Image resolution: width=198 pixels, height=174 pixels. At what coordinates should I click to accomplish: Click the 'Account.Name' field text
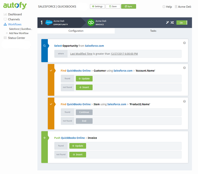145,71
